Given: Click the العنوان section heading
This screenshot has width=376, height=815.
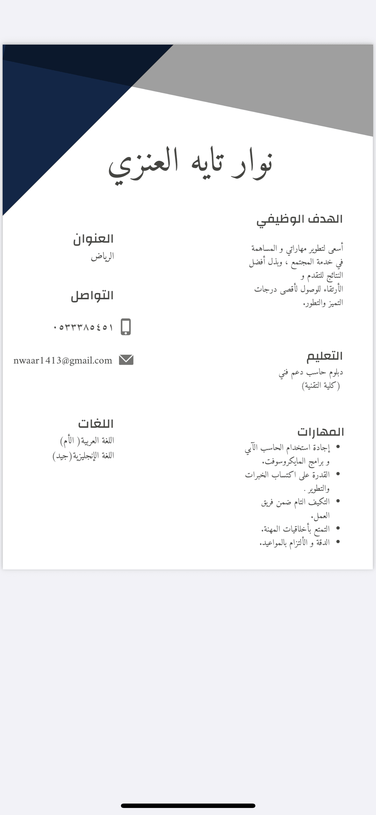Looking at the screenshot, I should (x=93, y=239).
